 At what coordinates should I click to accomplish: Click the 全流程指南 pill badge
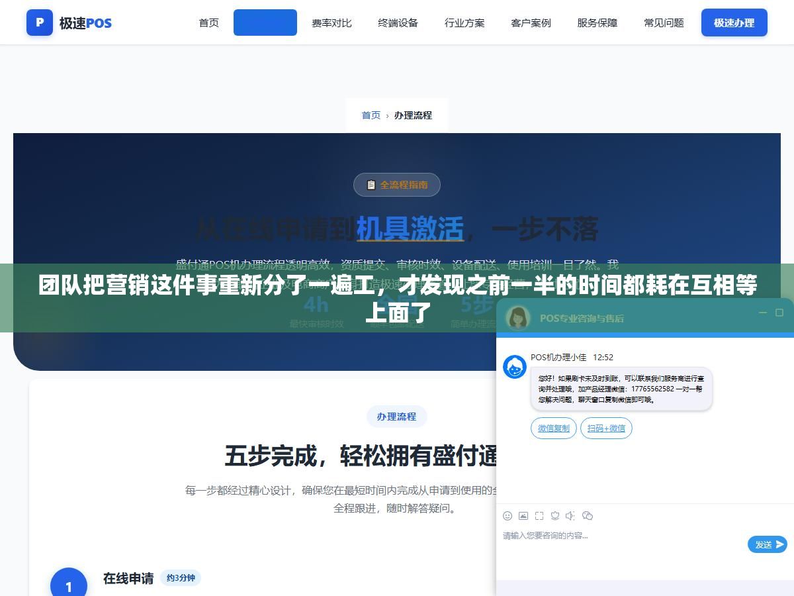[x=397, y=185]
